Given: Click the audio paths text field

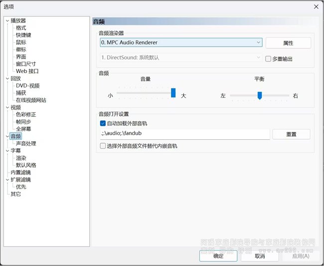Looking at the screenshot, I should tap(184, 134).
